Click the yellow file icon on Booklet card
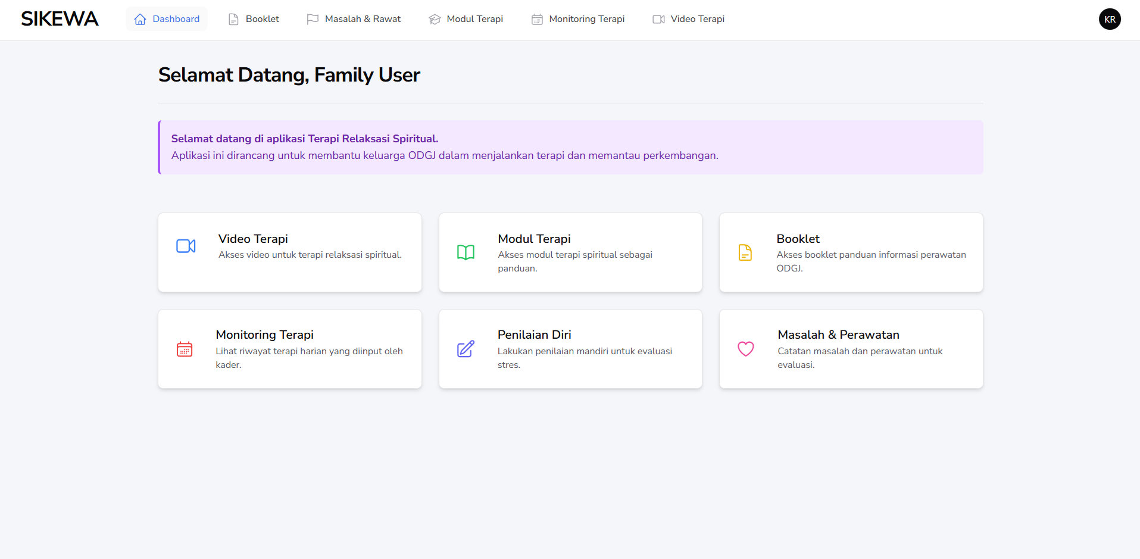This screenshot has width=1140, height=559. (x=745, y=252)
